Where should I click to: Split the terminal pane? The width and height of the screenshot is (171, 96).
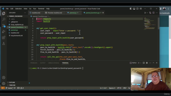point(144,63)
